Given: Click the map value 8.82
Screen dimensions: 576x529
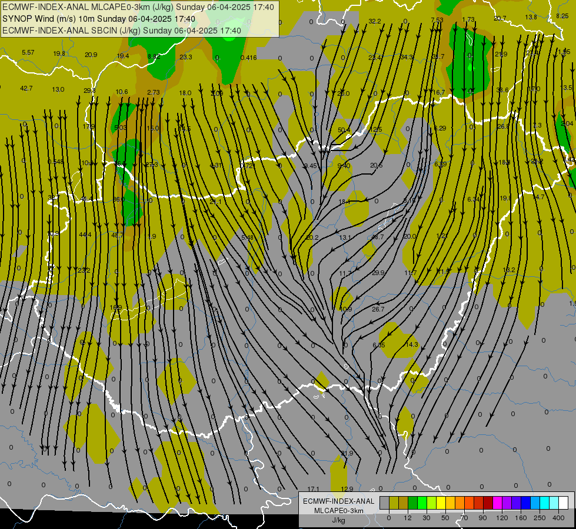Looking at the screenshot, I should coord(154,56).
